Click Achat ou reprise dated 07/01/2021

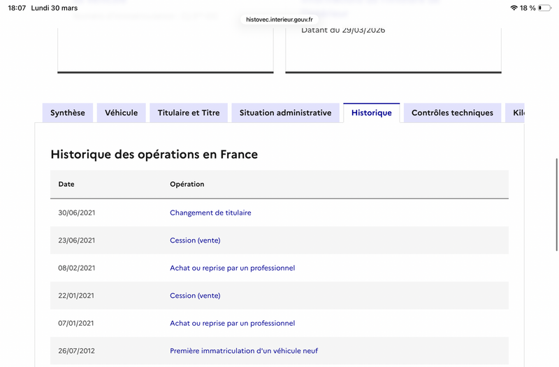232,323
